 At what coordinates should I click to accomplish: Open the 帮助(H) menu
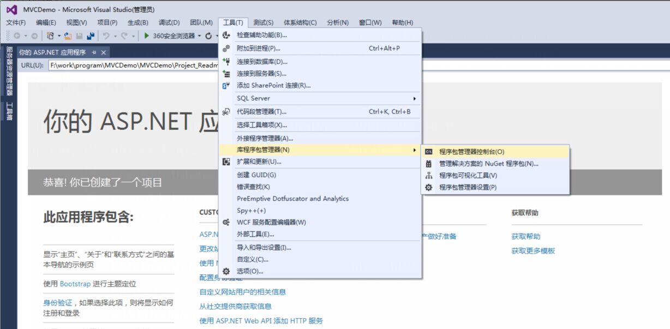(x=402, y=22)
